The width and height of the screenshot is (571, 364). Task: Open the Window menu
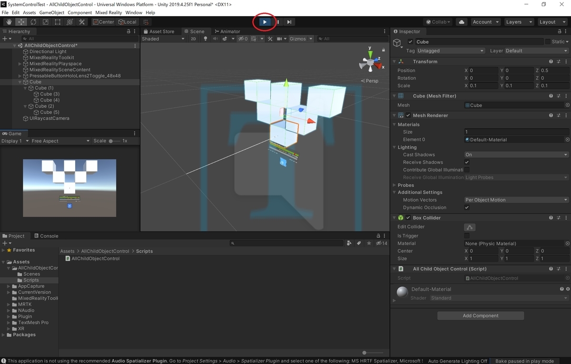click(134, 12)
